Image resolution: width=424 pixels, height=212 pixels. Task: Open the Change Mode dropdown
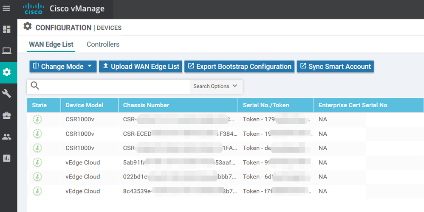(63, 66)
